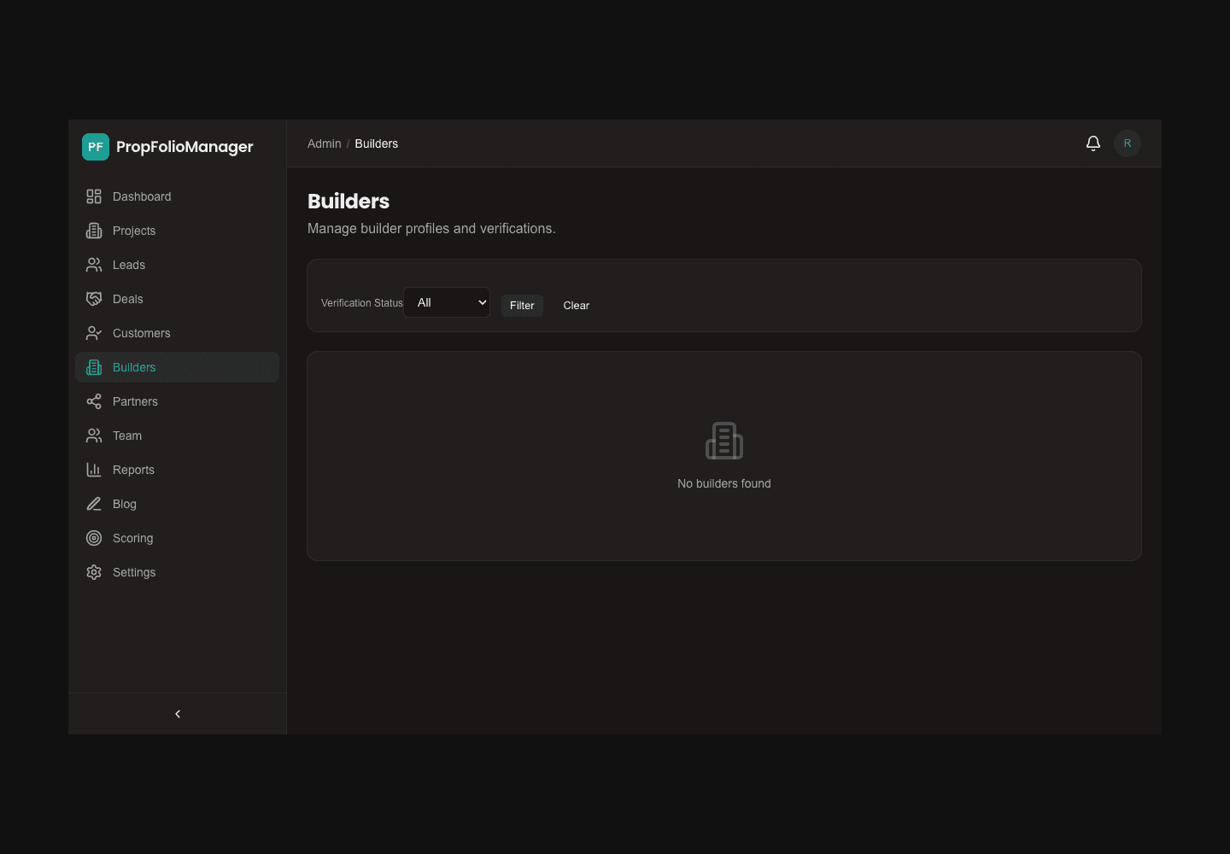Navigate to Leads section
Viewport: 1230px width, 854px height.
[177, 265]
